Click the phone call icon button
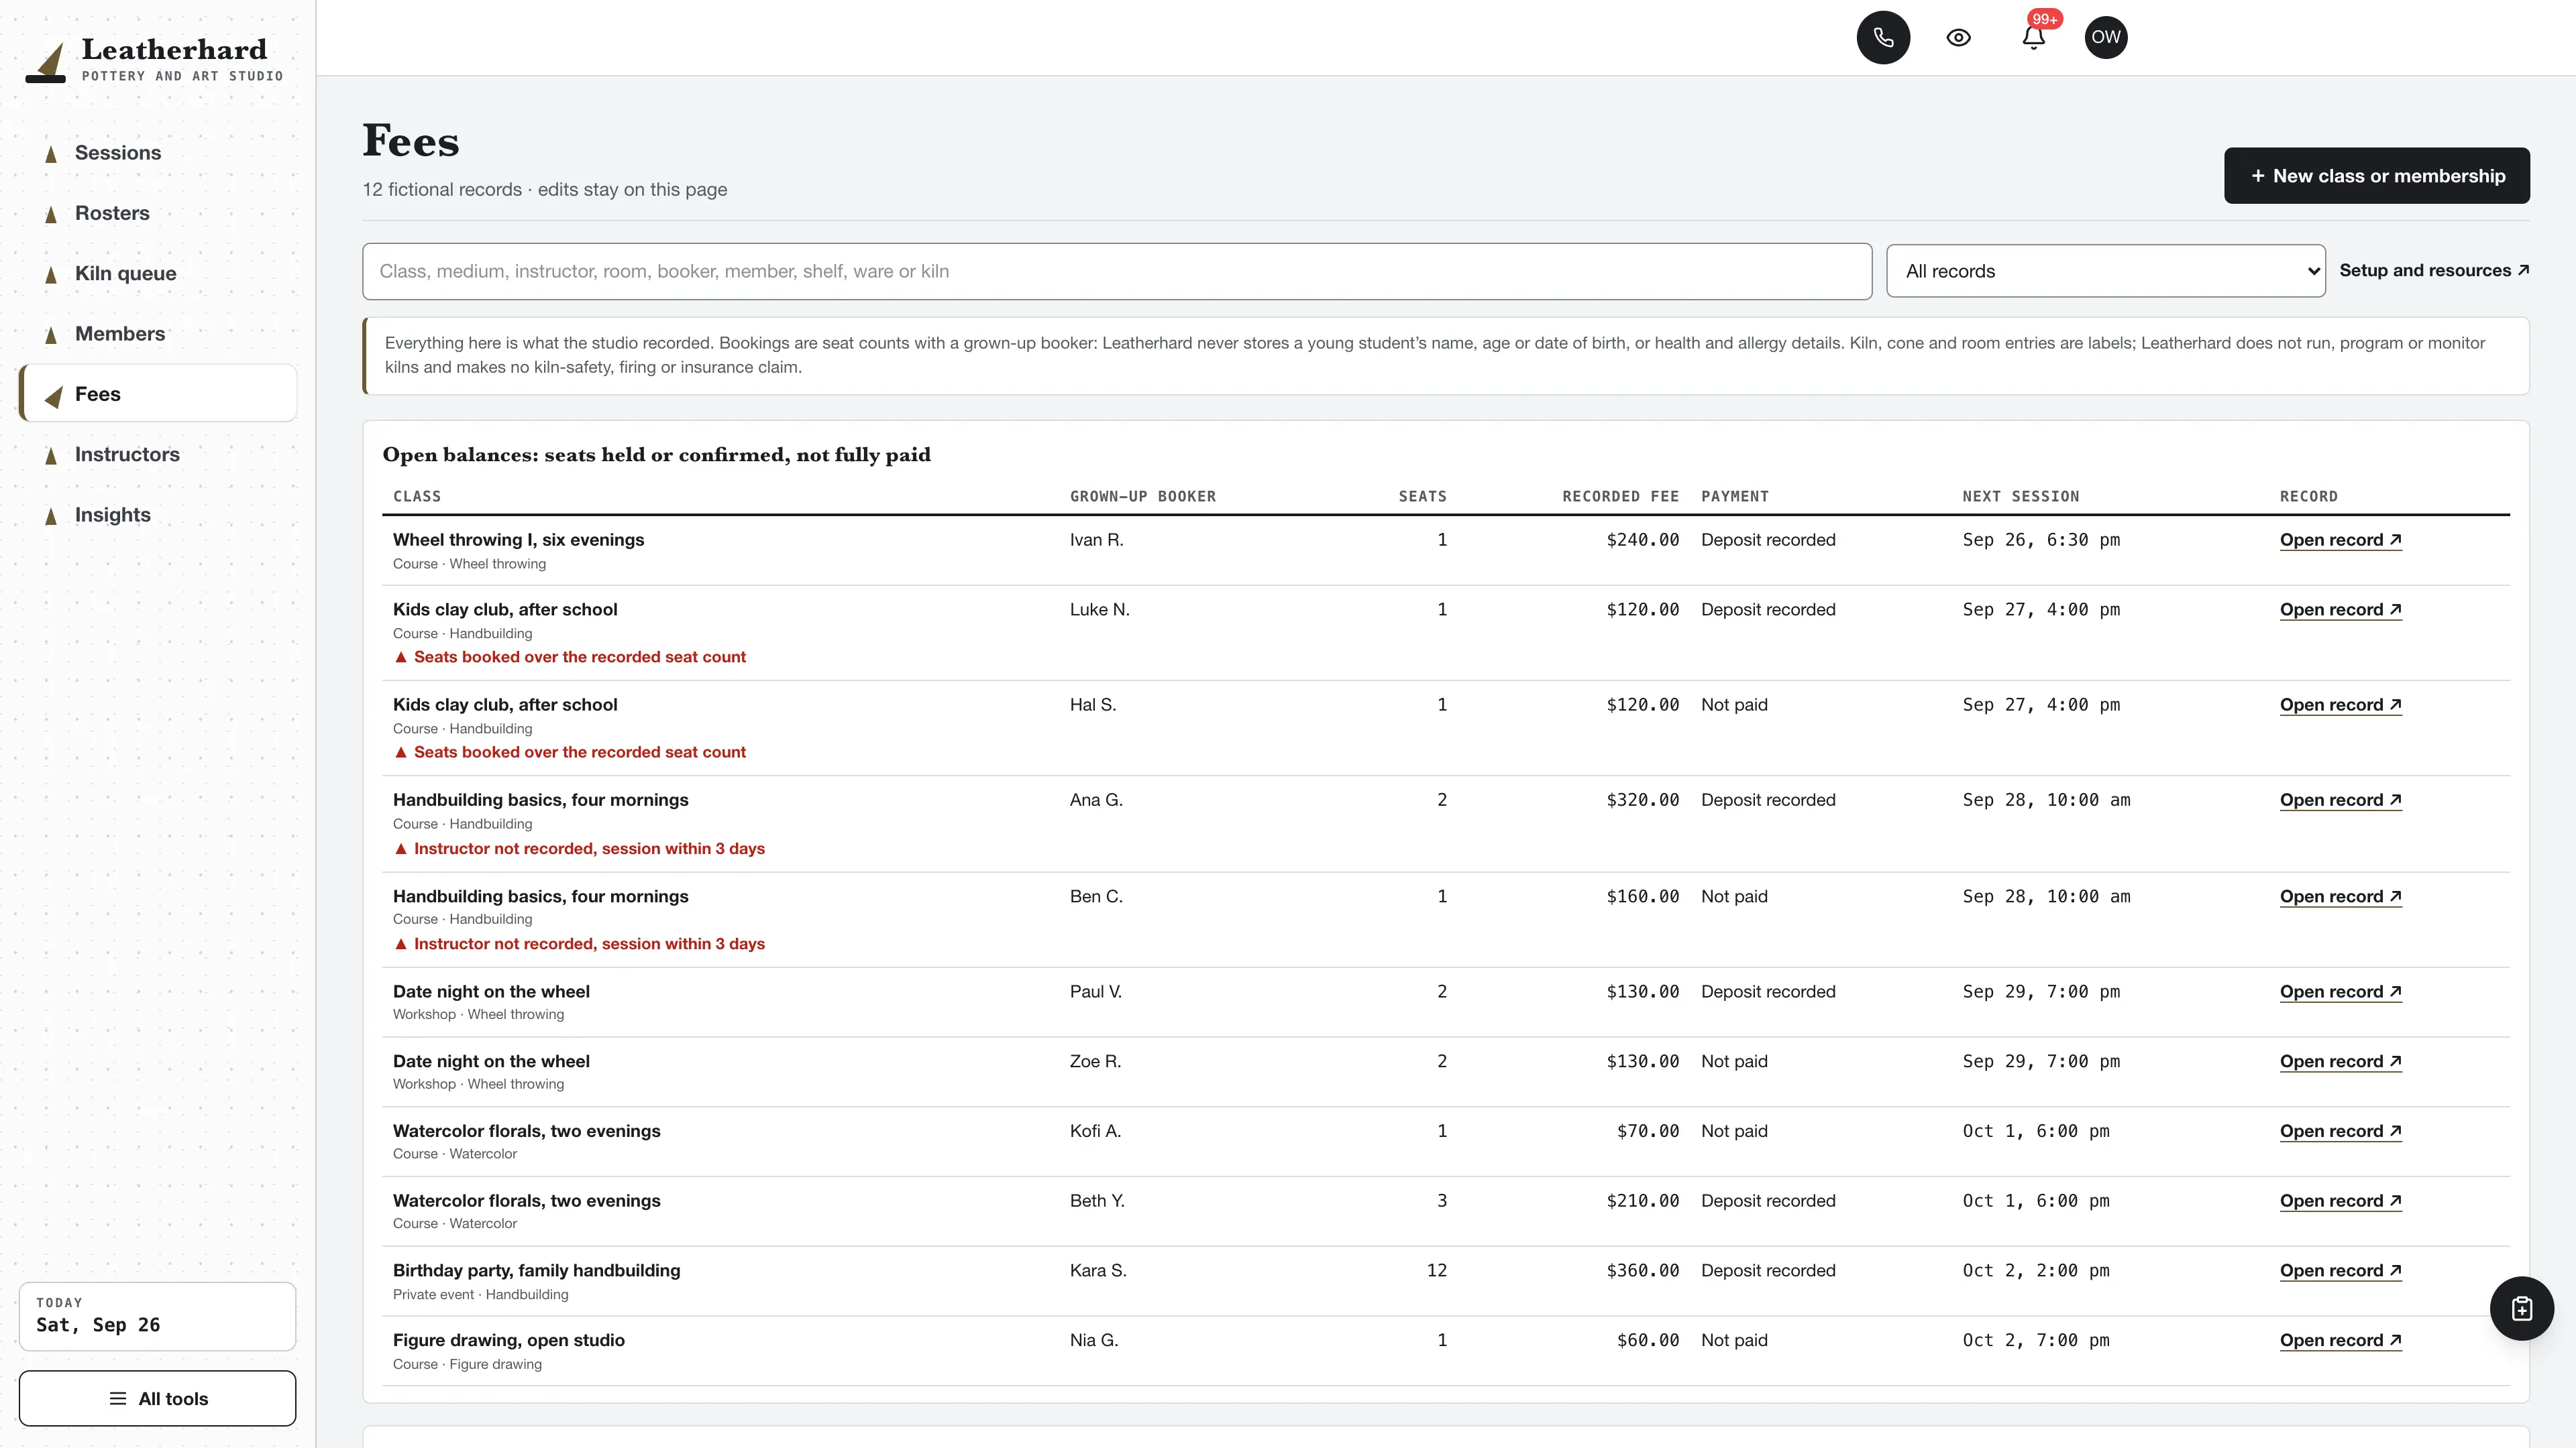 pyautogui.click(x=1883, y=38)
